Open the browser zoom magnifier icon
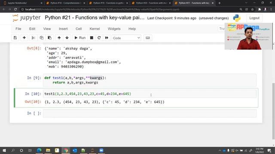This screenshot has height=154, width=275. coord(241,9)
